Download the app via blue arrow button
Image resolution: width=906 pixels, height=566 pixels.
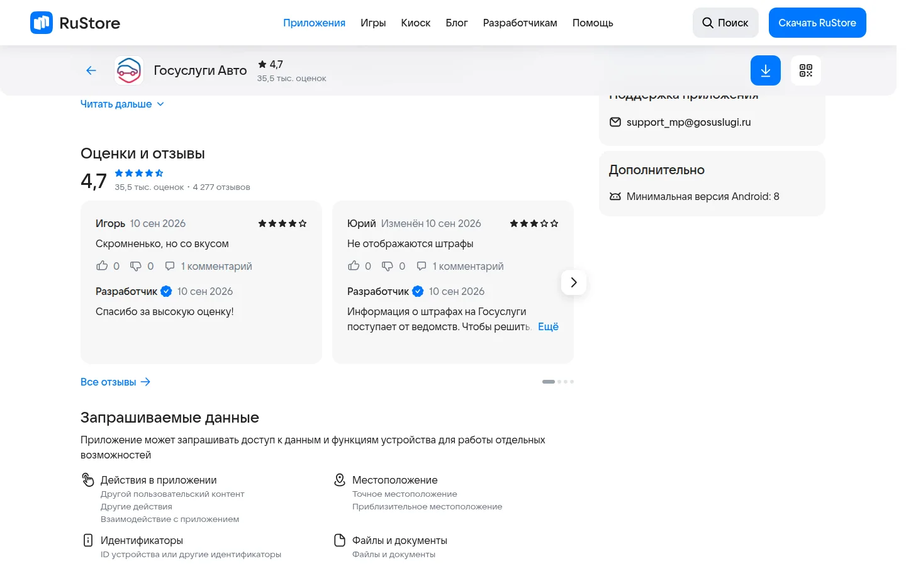(766, 70)
